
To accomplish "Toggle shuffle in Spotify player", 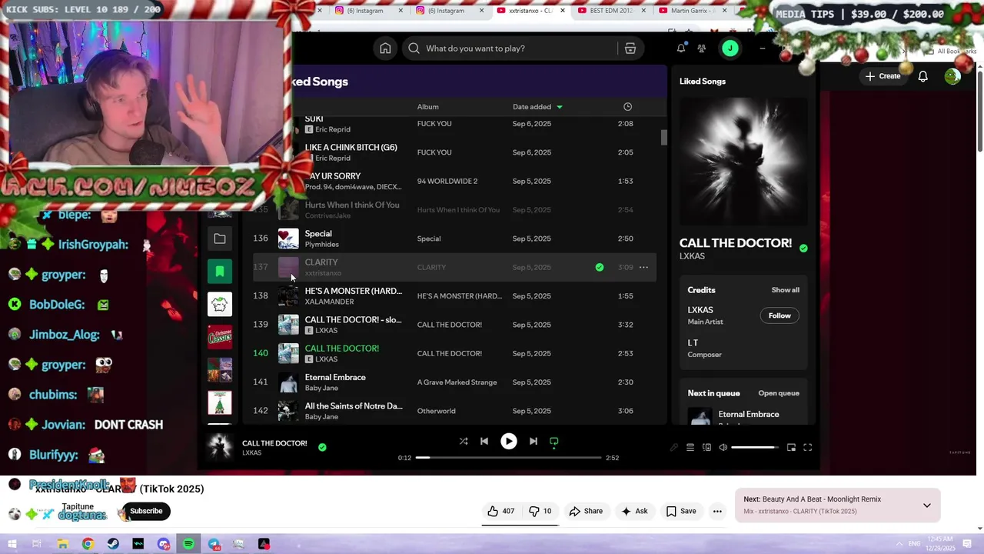I will pos(464,442).
